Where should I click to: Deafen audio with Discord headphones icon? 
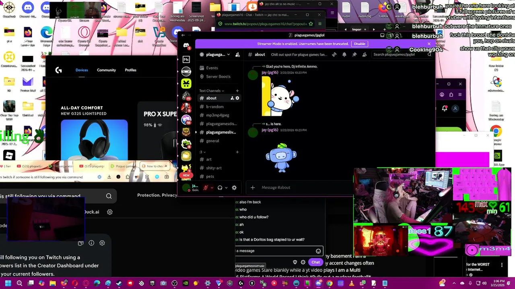pos(220,187)
